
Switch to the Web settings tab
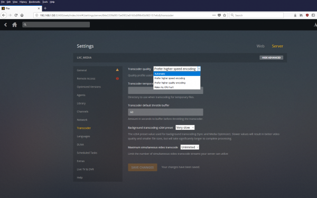[x=260, y=46]
